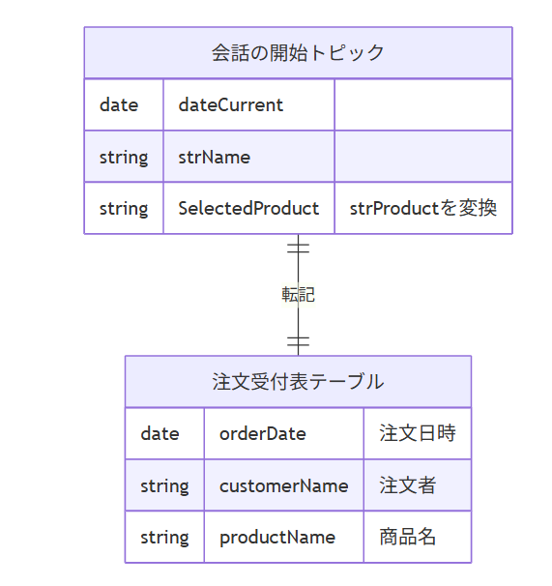Click the strName attribute cell
Image resolution: width=552 pixels, height=586 pixels.
point(248,157)
